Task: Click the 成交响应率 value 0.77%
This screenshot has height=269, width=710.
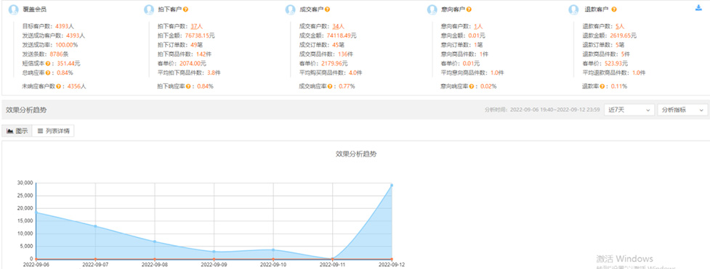Action: (347, 86)
